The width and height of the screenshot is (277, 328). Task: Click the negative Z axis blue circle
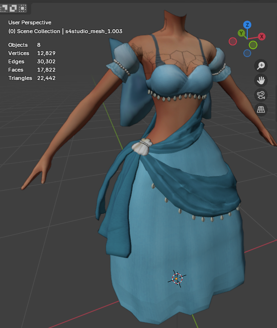[247, 53]
